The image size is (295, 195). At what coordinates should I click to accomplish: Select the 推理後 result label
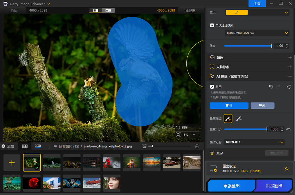(x=190, y=10)
